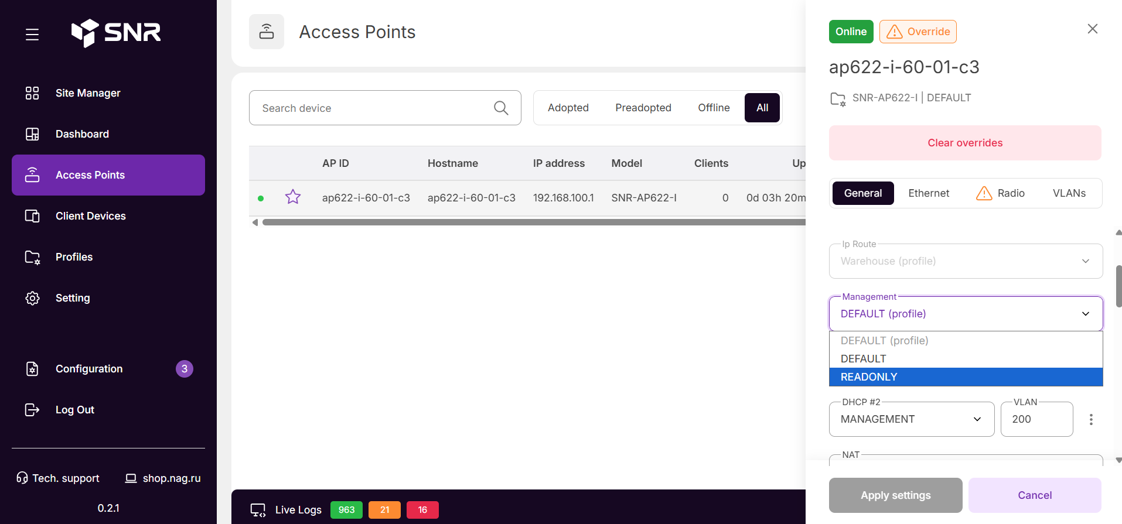Click the red 16 log counter

click(422, 510)
